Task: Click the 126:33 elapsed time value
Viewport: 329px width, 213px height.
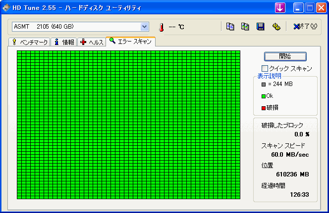Action: [299, 195]
